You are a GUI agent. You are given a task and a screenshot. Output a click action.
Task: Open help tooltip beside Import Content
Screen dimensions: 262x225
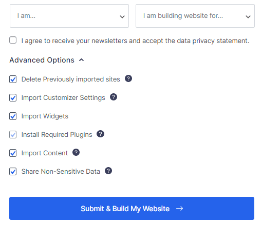(76, 152)
